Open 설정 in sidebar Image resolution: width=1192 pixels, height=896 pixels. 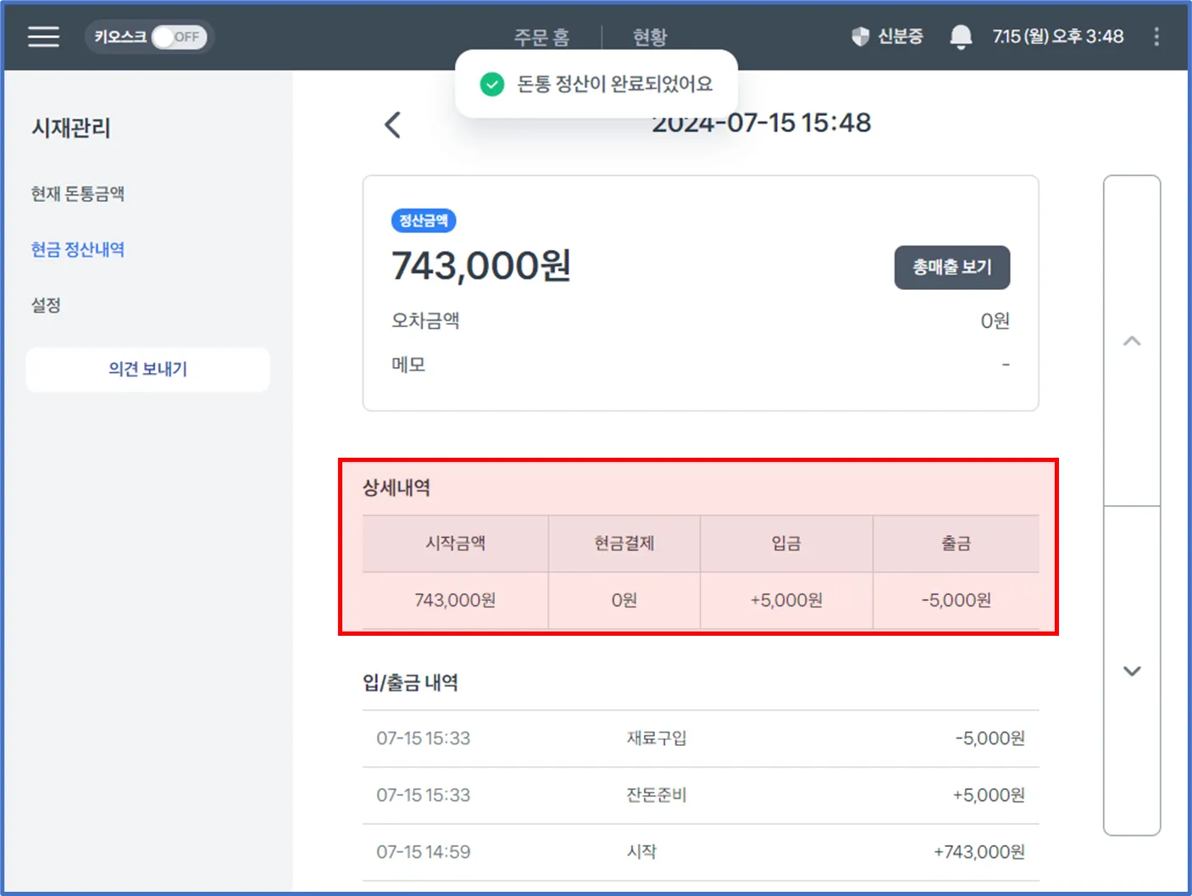(x=46, y=305)
